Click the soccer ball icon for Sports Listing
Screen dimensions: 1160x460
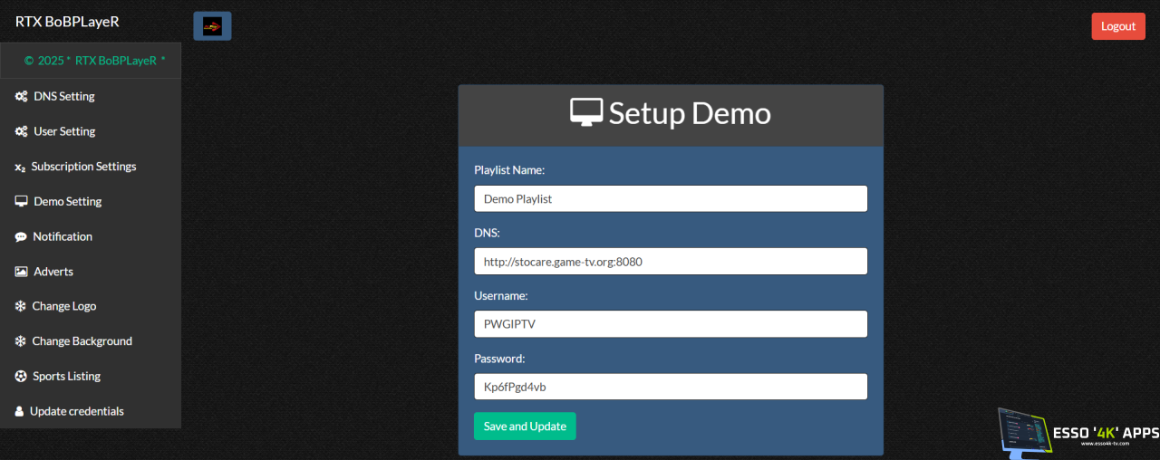click(x=21, y=377)
